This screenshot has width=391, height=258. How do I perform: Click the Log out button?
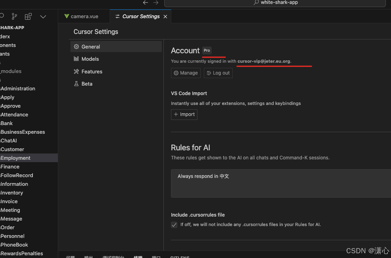[218, 73]
